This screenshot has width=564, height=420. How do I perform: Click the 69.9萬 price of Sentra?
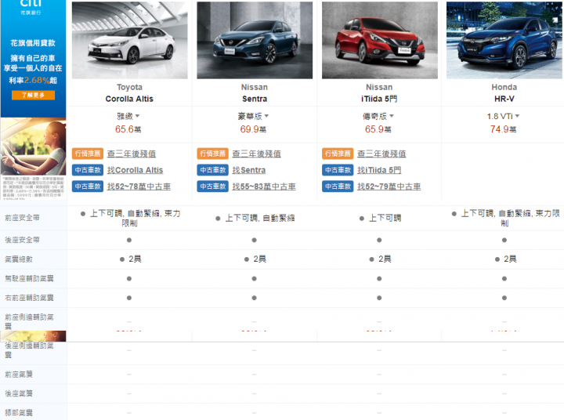tap(253, 129)
